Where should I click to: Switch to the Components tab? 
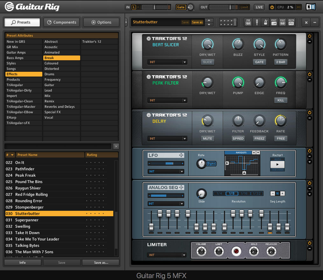pos(62,22)
